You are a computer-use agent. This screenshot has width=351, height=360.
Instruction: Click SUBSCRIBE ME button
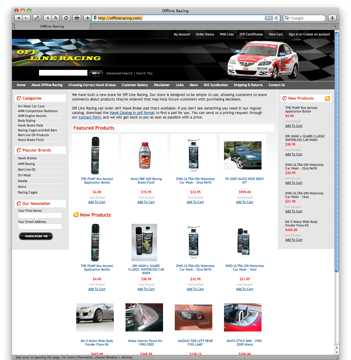click(36, 236)
